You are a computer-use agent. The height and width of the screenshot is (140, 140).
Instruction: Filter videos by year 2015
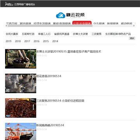click(x=46, y=41)
